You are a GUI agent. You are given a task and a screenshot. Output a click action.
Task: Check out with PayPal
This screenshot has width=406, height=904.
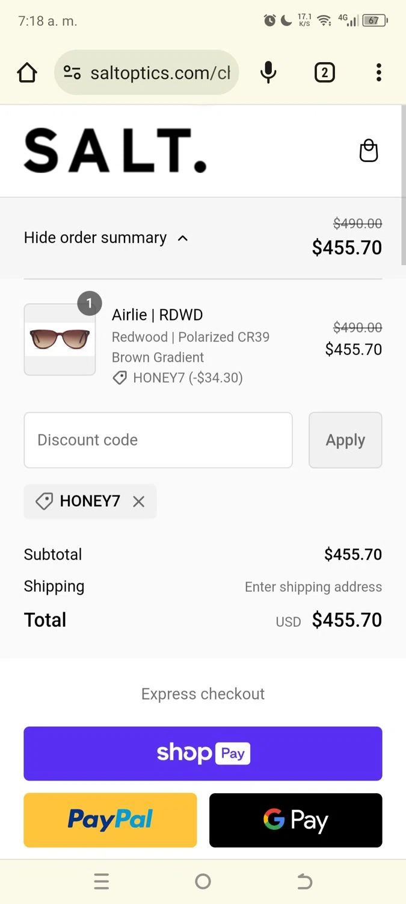(x=110, y=820)
